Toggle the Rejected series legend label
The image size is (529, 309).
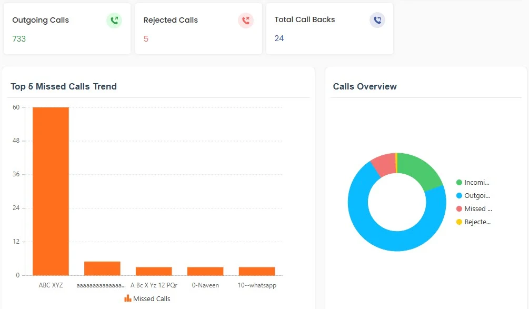pos(477,222)
